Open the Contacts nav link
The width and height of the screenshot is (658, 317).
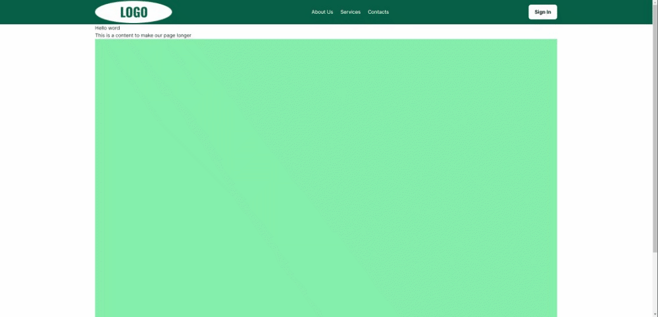pos(378,12)
